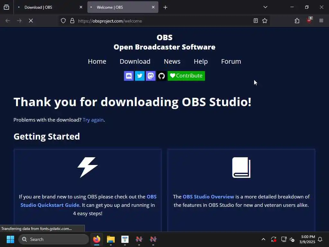The image size is (329, 247).
Task: Click the green Contribute button
Action: [186, 76]
